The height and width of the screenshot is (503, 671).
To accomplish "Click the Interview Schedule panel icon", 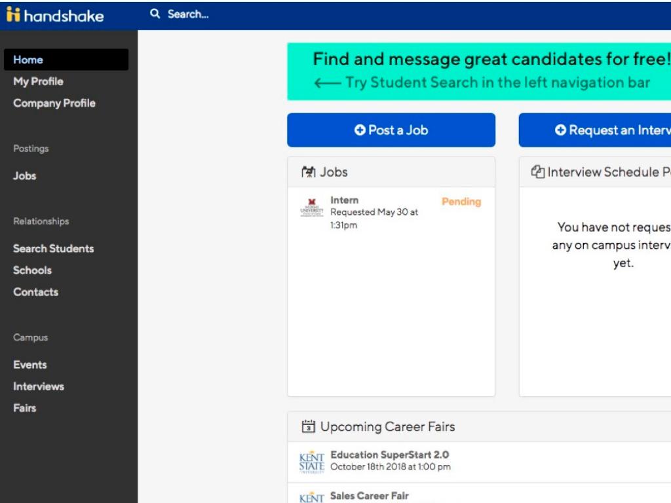I will [537, 172].
